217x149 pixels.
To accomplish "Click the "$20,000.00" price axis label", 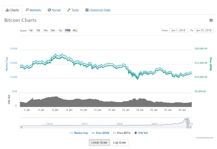I will pos(201,49).
